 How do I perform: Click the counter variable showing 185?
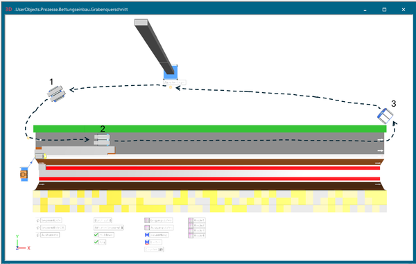(154, 249)
